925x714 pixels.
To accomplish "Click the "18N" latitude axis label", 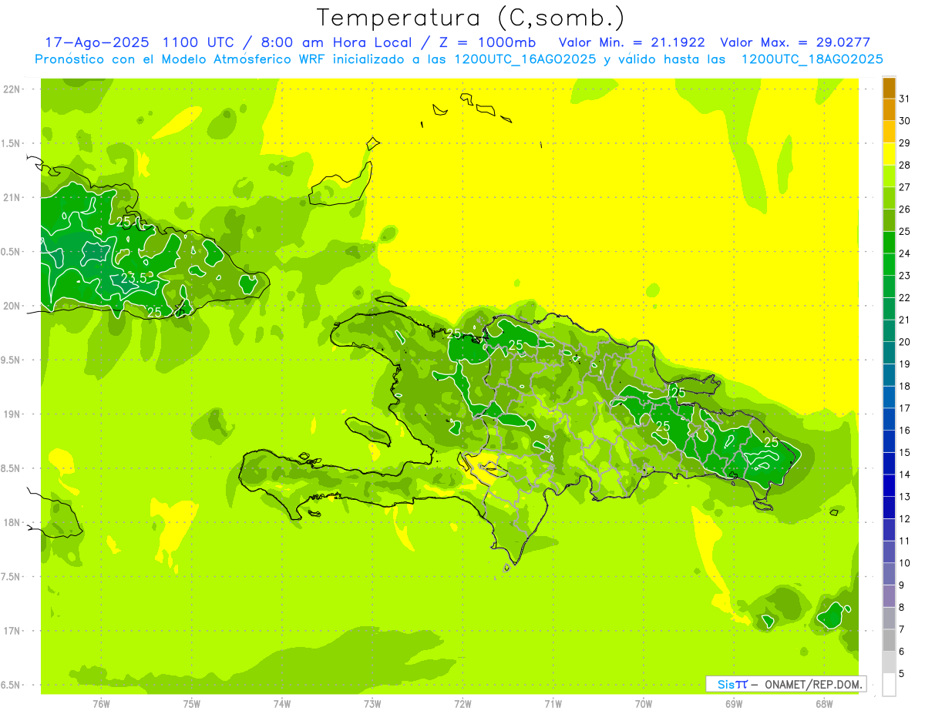I will point(12,523).
